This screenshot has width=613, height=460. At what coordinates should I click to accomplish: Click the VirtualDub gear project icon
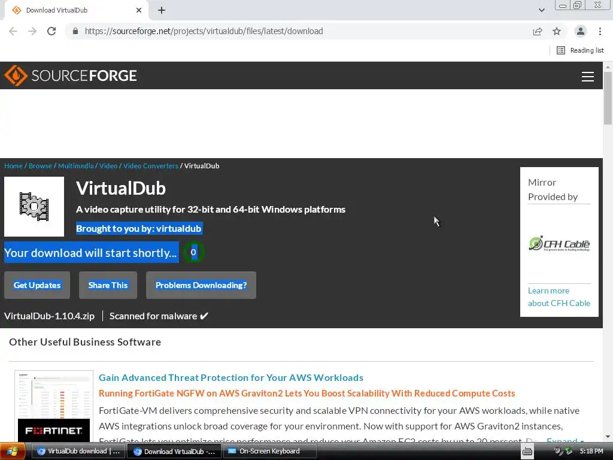(34, 207)
